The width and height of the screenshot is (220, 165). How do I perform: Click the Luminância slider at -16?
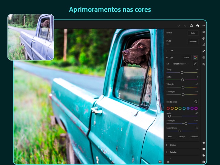tap(180, 131)
